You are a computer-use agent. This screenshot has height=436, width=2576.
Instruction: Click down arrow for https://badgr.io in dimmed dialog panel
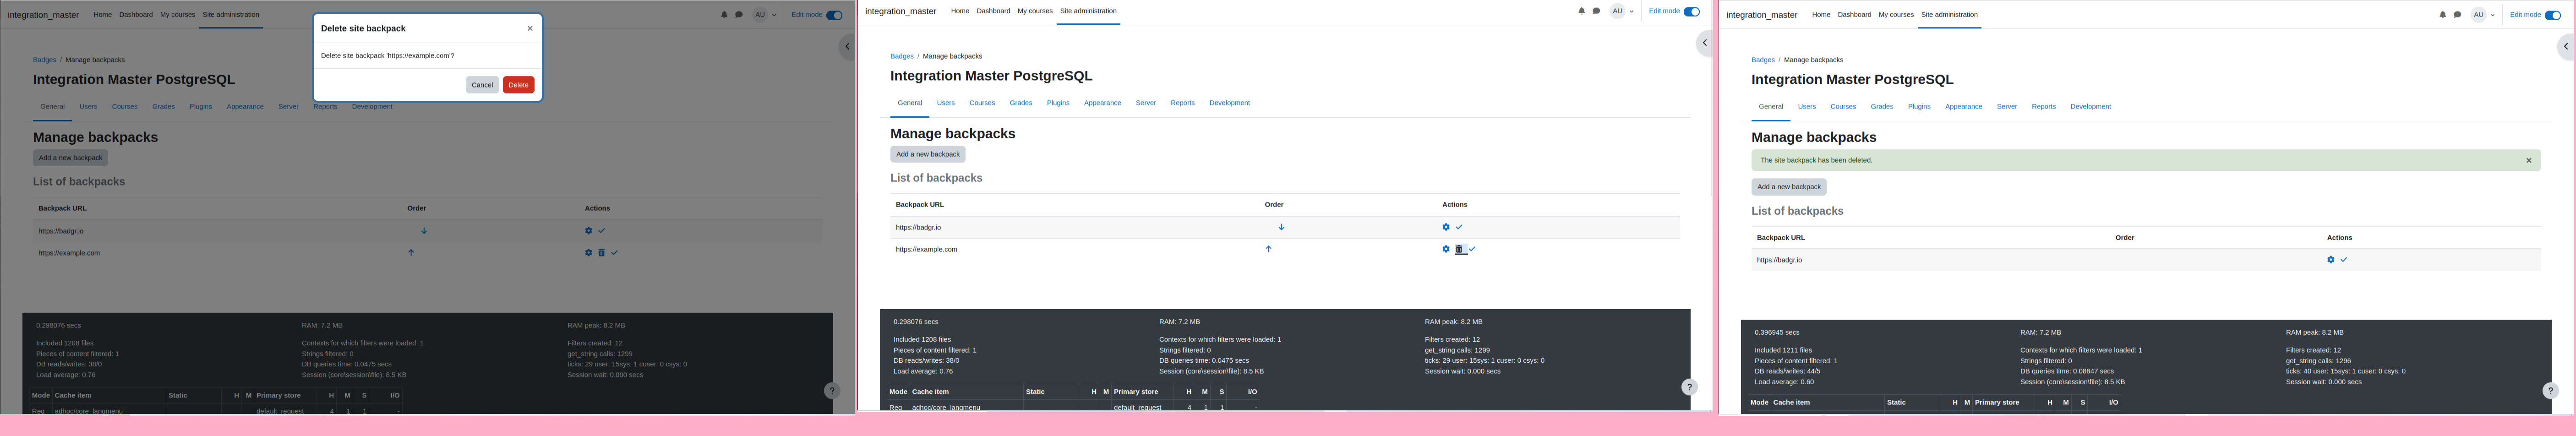[x=424, y=231]
